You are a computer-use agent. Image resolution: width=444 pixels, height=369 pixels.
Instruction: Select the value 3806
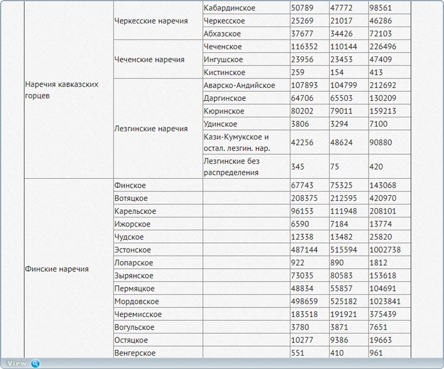pos(300,124)
